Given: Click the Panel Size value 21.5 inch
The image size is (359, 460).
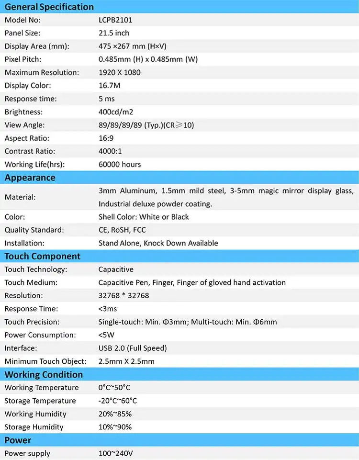Looking at the screenshot, I should [114, 33].
